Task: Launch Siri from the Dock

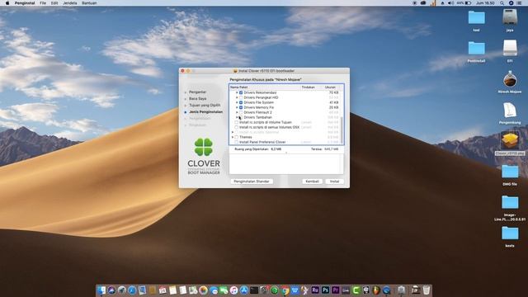Action: point(111,290)
